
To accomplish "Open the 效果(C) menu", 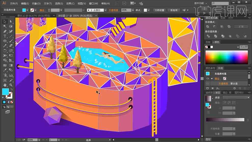I will [70, 3].
